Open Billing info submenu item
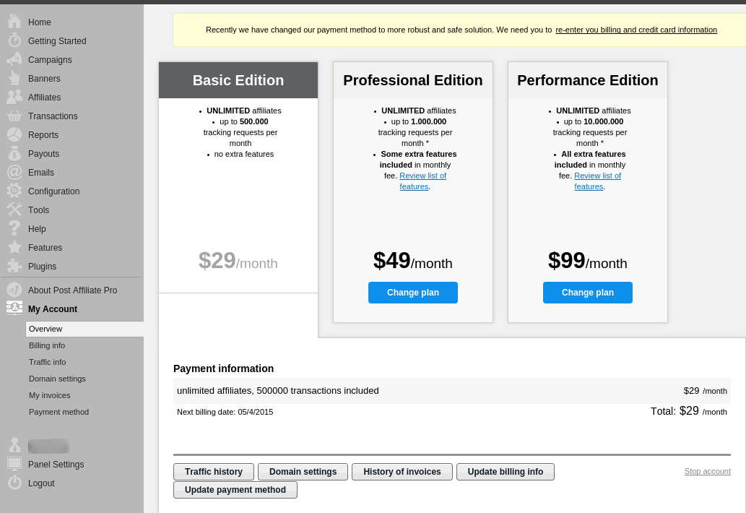Viewport: 746px width, 513px height. click(x=47, y=345)
